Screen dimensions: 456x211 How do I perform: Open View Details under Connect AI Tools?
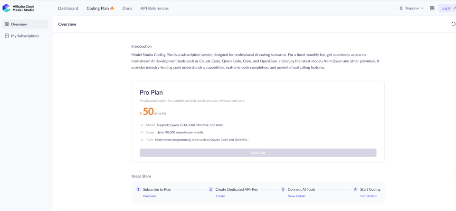click(296, 196)
